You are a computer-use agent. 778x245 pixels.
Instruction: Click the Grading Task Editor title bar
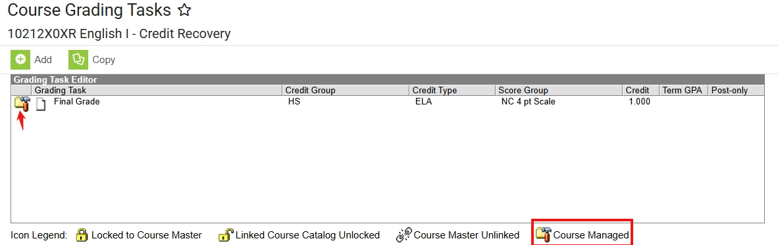point(388,79)
